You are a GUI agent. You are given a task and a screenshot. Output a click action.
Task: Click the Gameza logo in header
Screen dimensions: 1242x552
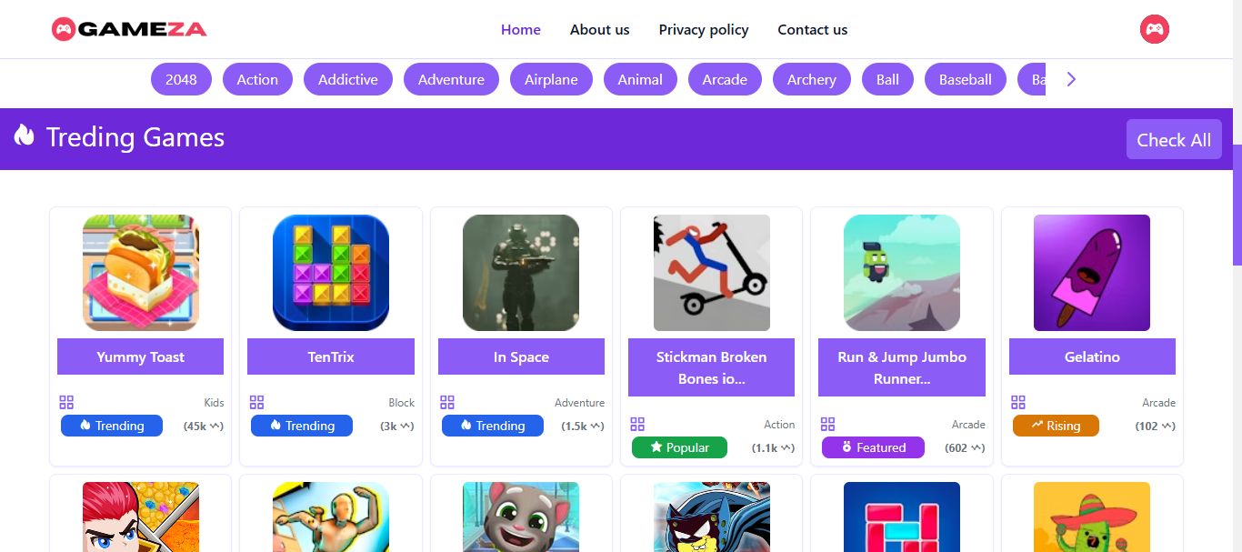coord(129,29)
